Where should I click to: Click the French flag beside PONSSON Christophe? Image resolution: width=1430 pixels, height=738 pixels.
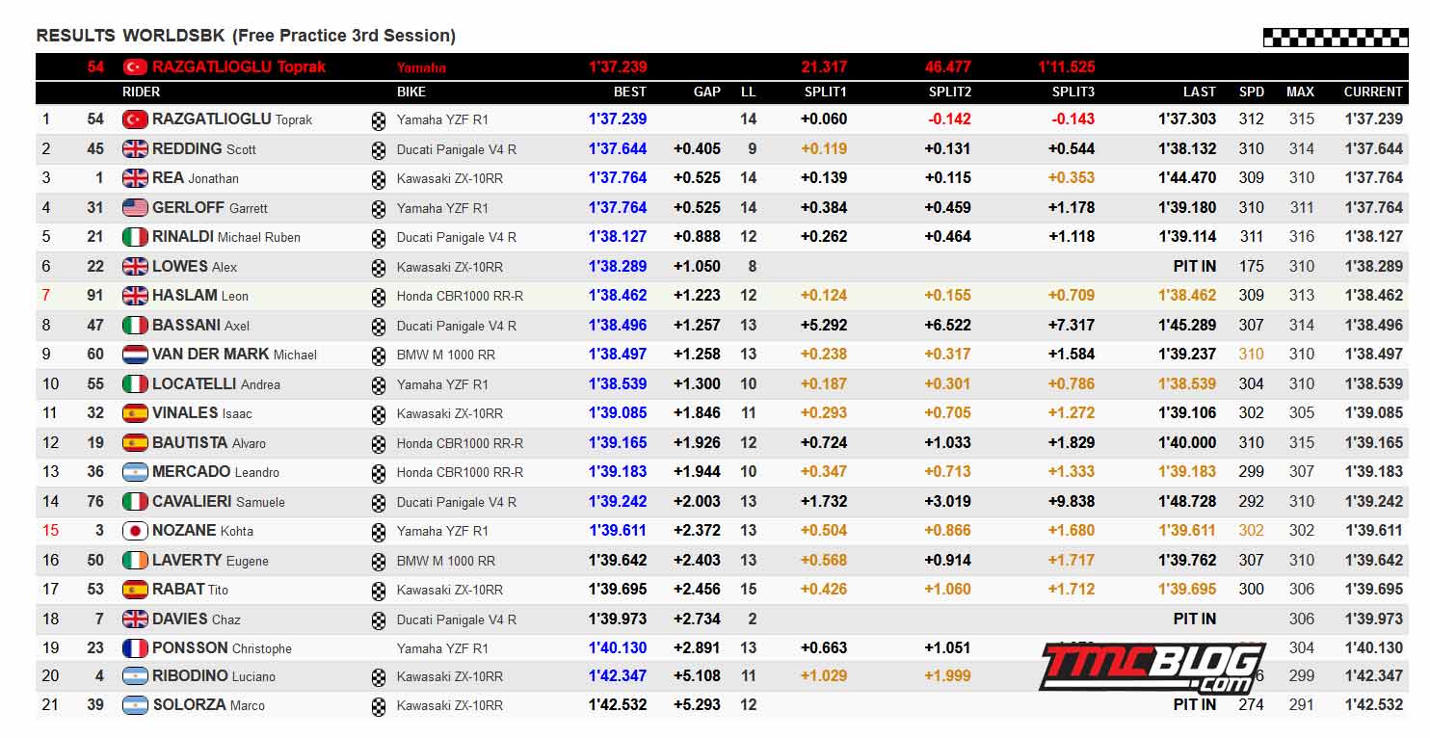135,648
